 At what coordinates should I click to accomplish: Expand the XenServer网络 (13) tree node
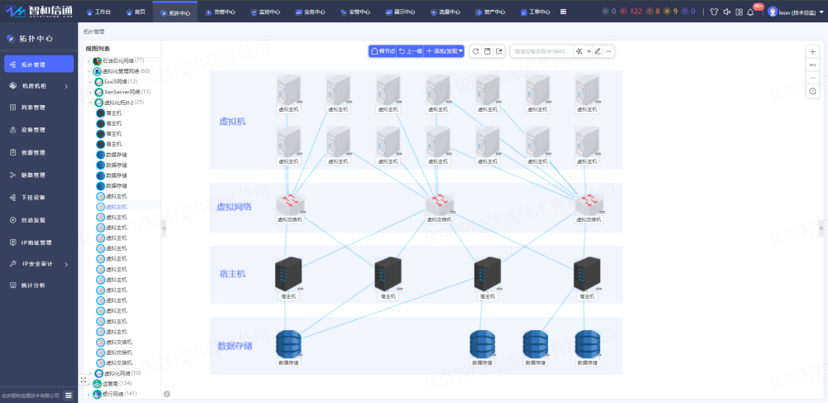coord(91,92)
